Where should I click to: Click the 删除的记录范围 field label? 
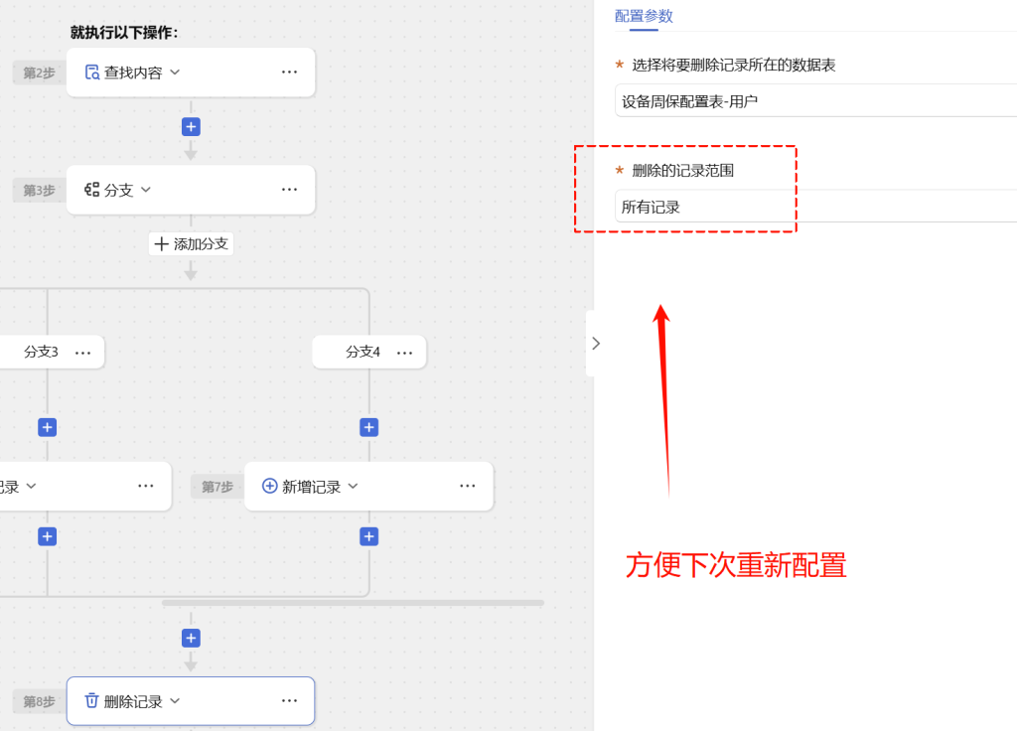(682, 171)
